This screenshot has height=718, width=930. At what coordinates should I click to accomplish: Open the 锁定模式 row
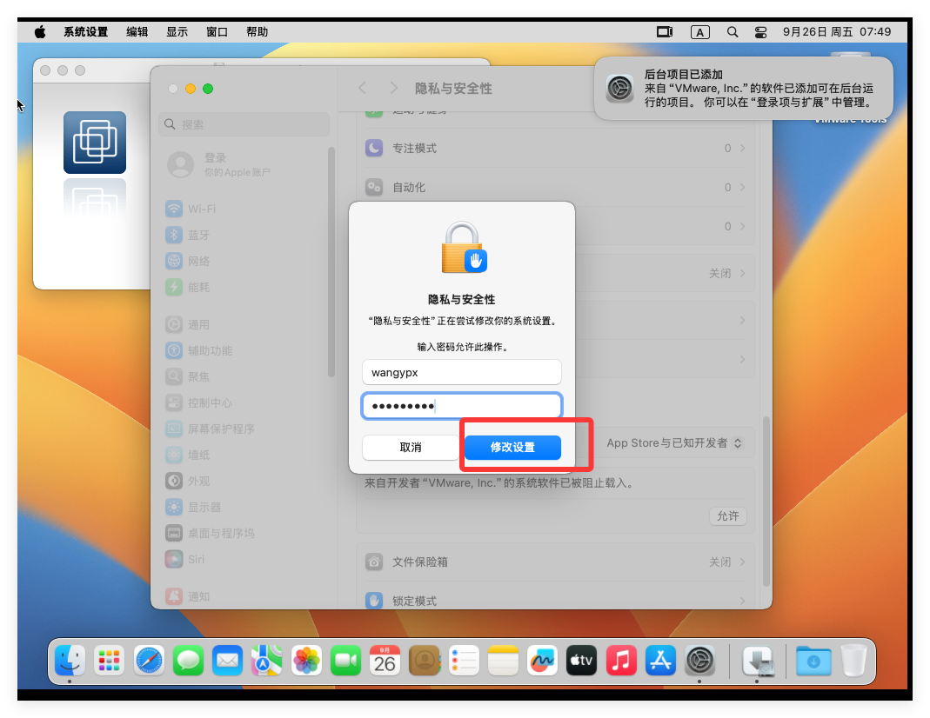554,600
